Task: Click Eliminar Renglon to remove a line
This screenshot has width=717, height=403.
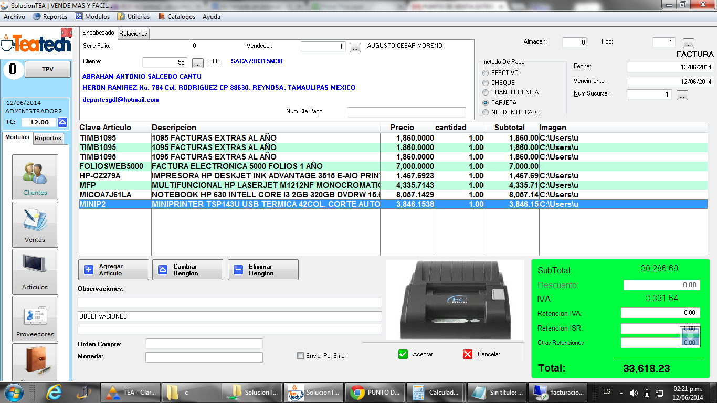Action: [x=262, y=269]
